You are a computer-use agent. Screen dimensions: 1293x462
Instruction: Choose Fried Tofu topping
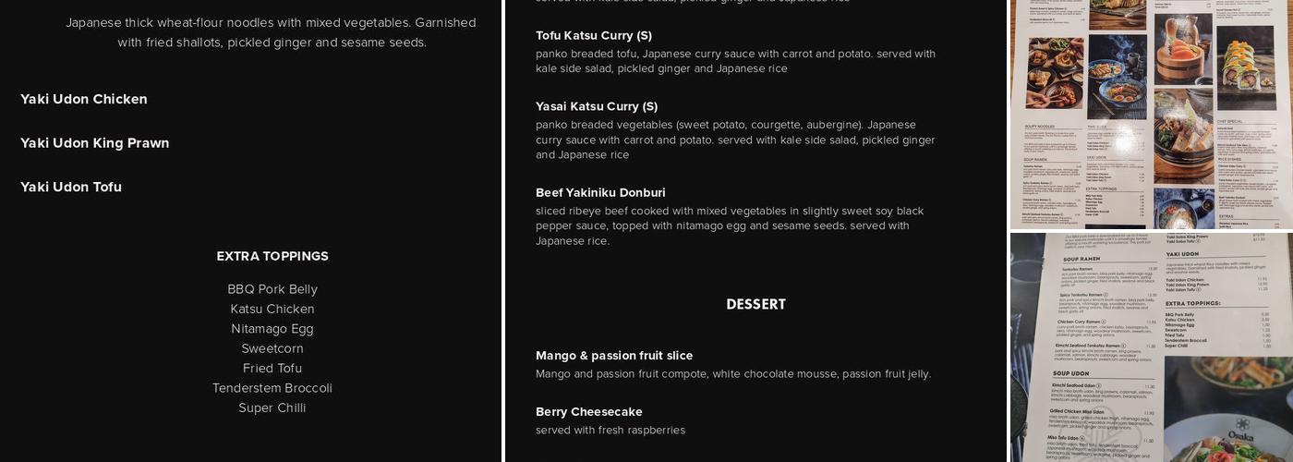pyautogui.click(x=272, y=368)
